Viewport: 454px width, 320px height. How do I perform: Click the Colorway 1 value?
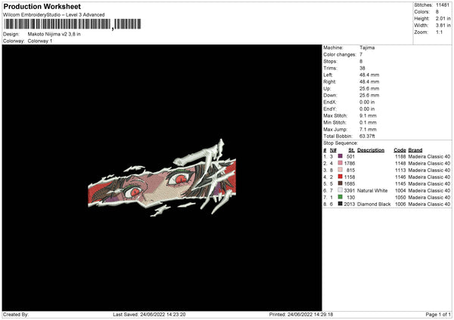pos(40,41)
